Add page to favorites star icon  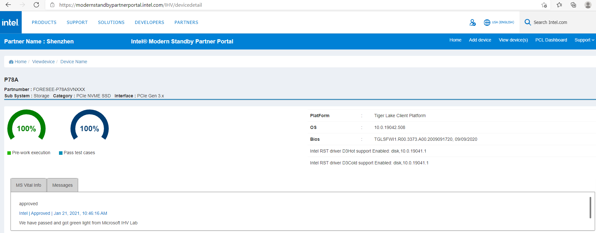coord(544,5)
